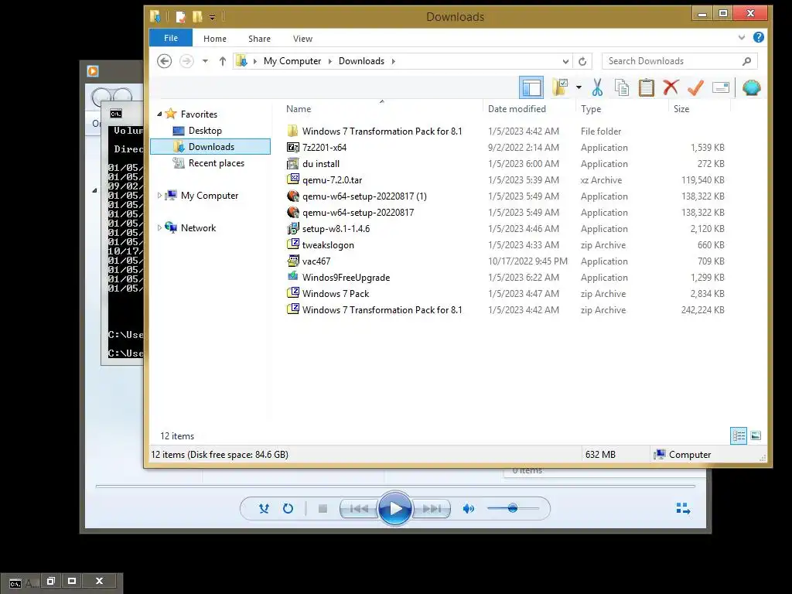Select Windos9FreeUpgrade file
The image size is (792, 594).
346,278
